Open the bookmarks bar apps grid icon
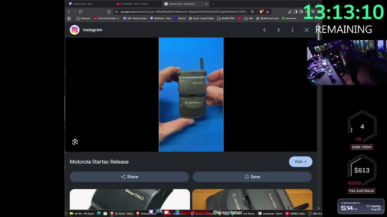Screen dimensions: 387x217 click(x=69, y=18)
